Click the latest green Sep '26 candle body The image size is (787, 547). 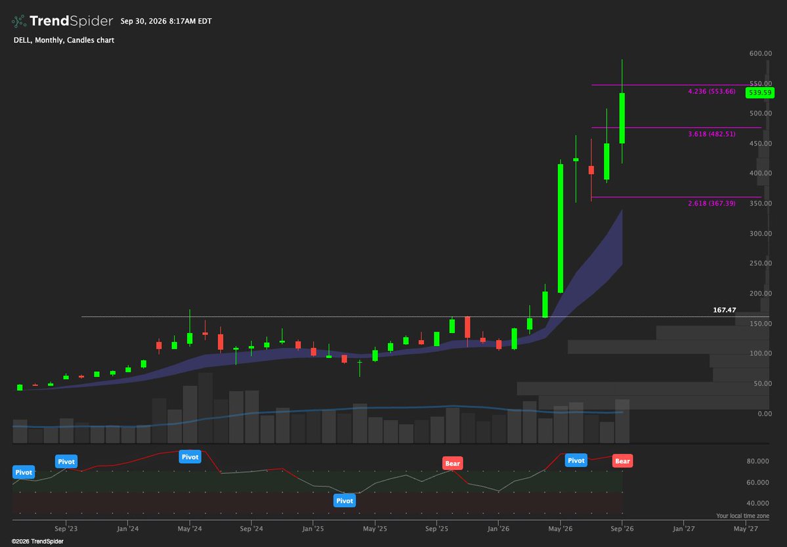[622, 118]
